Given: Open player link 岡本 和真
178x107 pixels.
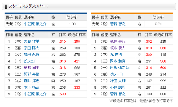Looking at the screenshot, I should click(117, 61).
